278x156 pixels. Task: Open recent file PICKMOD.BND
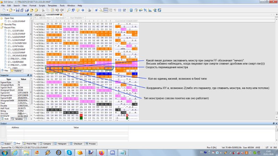17,55
